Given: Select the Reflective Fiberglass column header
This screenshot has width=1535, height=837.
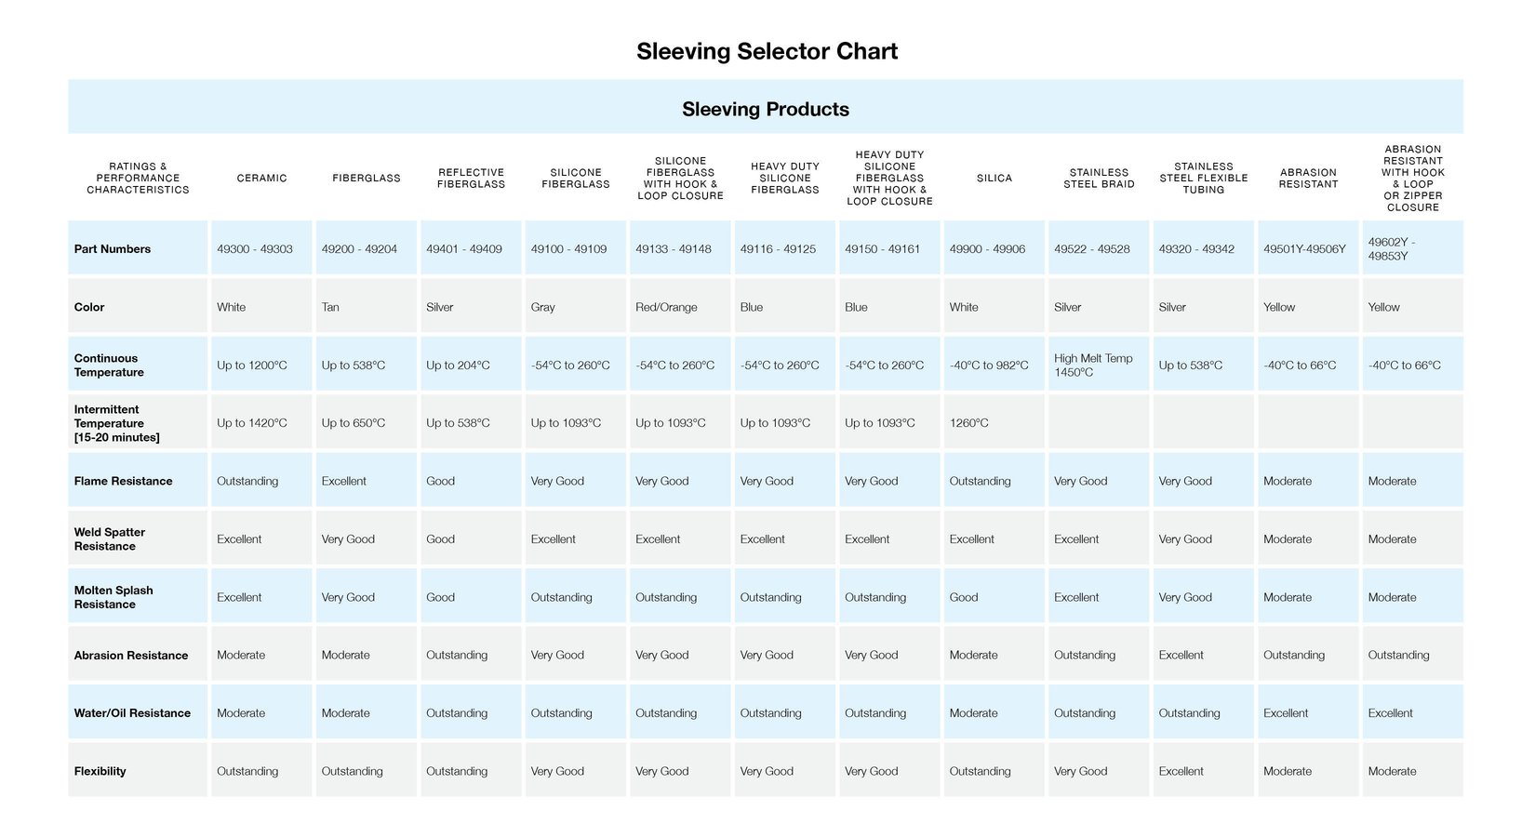Looking at the screenshot, I should 471,178.
